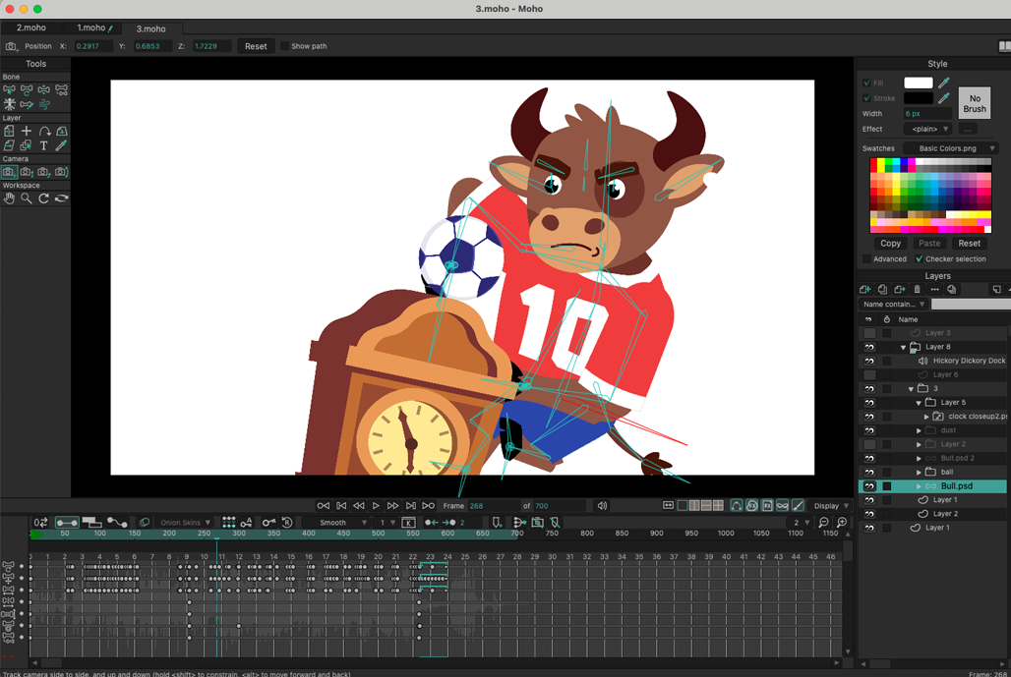Pick the Eyedropper tool
The image size is (1011, 677).
61,144
